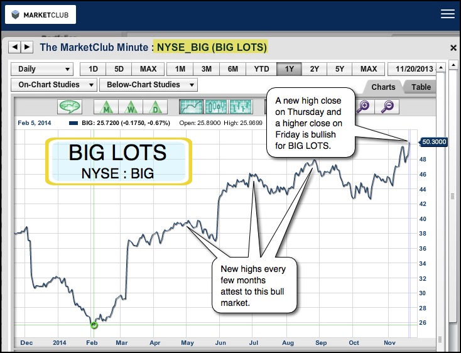The width and height of the screenshot is (461, 353).
Task: Switch to the Table tab
Action: click(x=421, y=87)
